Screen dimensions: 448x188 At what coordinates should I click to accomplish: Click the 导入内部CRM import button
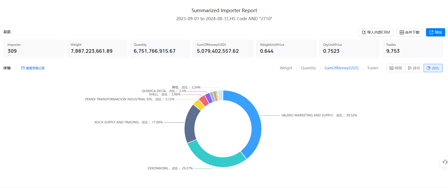point(376,32)
